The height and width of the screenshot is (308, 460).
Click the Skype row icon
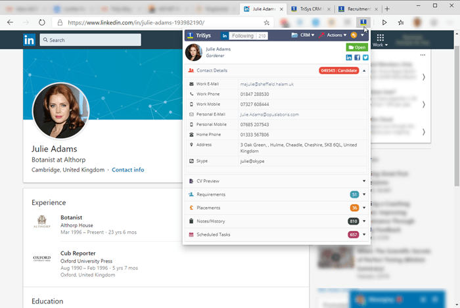pos(192,161)
